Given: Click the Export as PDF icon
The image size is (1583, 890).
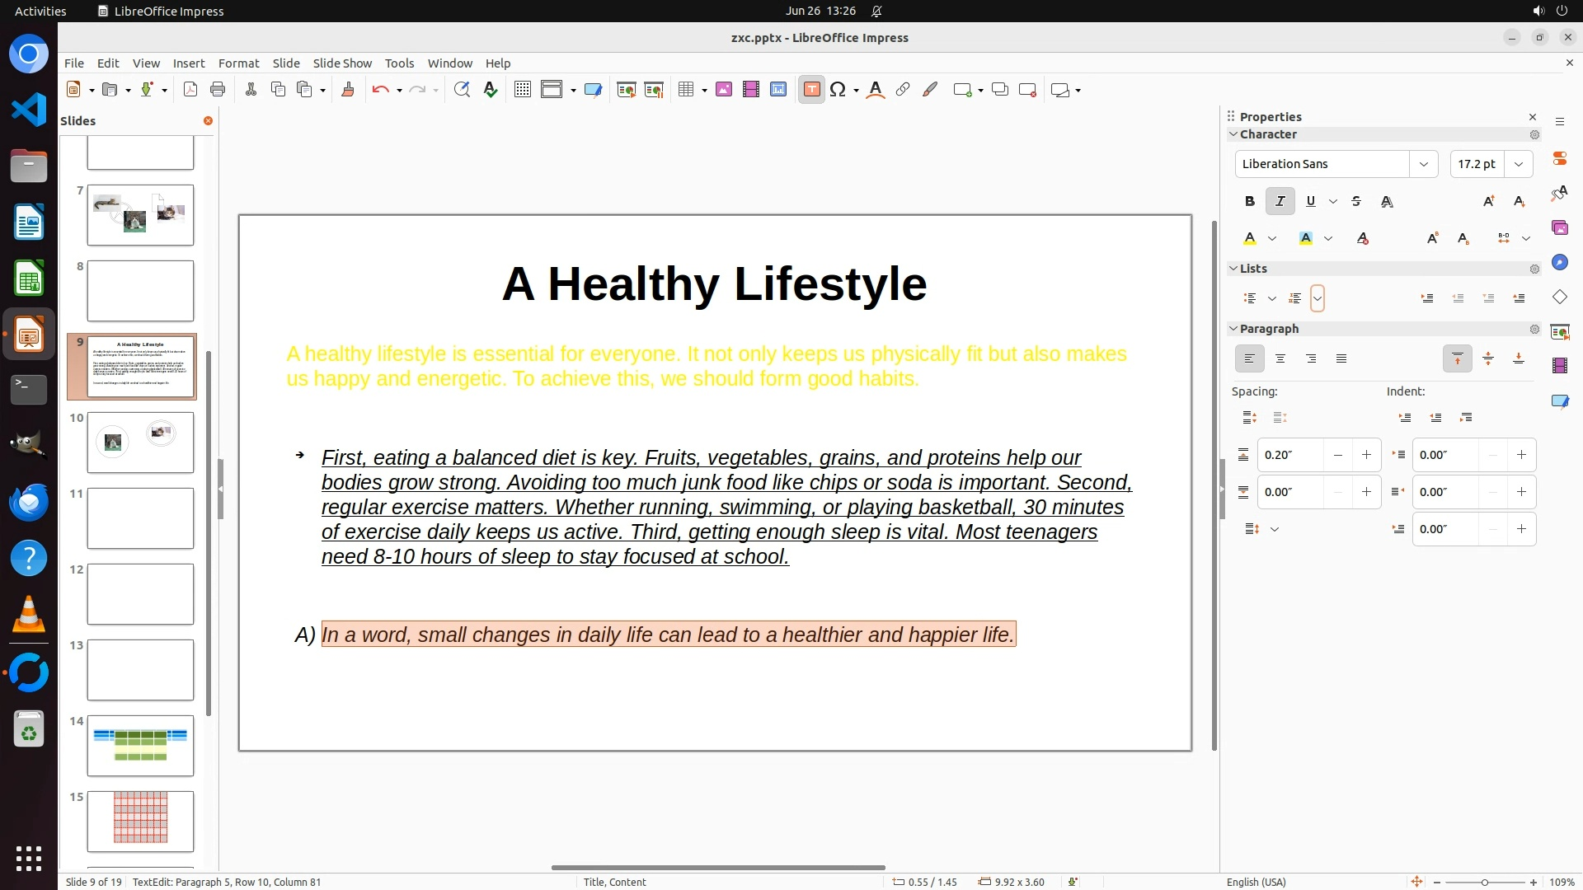Looking at the screenshot, I should click(x=190, y=90).
